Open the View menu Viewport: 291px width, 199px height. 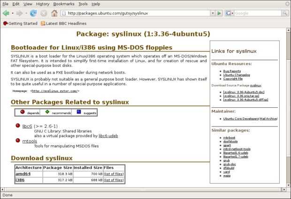tap(28, 4)
